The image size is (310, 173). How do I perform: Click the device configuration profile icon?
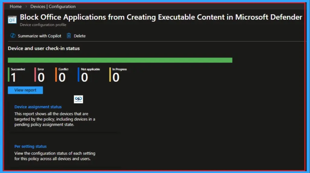pos(12,20)
